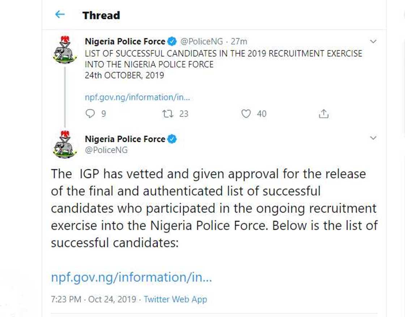Open the @PoliceNG handle under the main tweet
405x317 pixels.
[x=106, y=150]
